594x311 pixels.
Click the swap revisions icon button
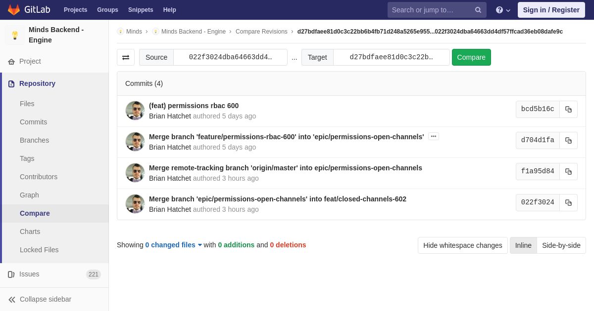(126, 57)
